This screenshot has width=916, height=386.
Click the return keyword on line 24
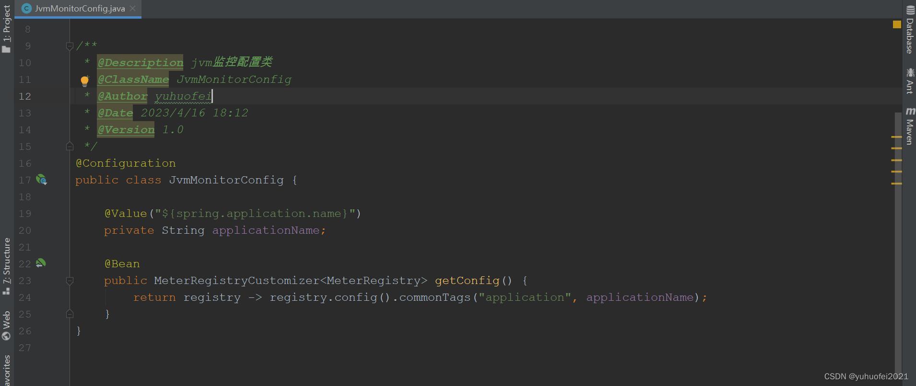[x=154, y=297]
